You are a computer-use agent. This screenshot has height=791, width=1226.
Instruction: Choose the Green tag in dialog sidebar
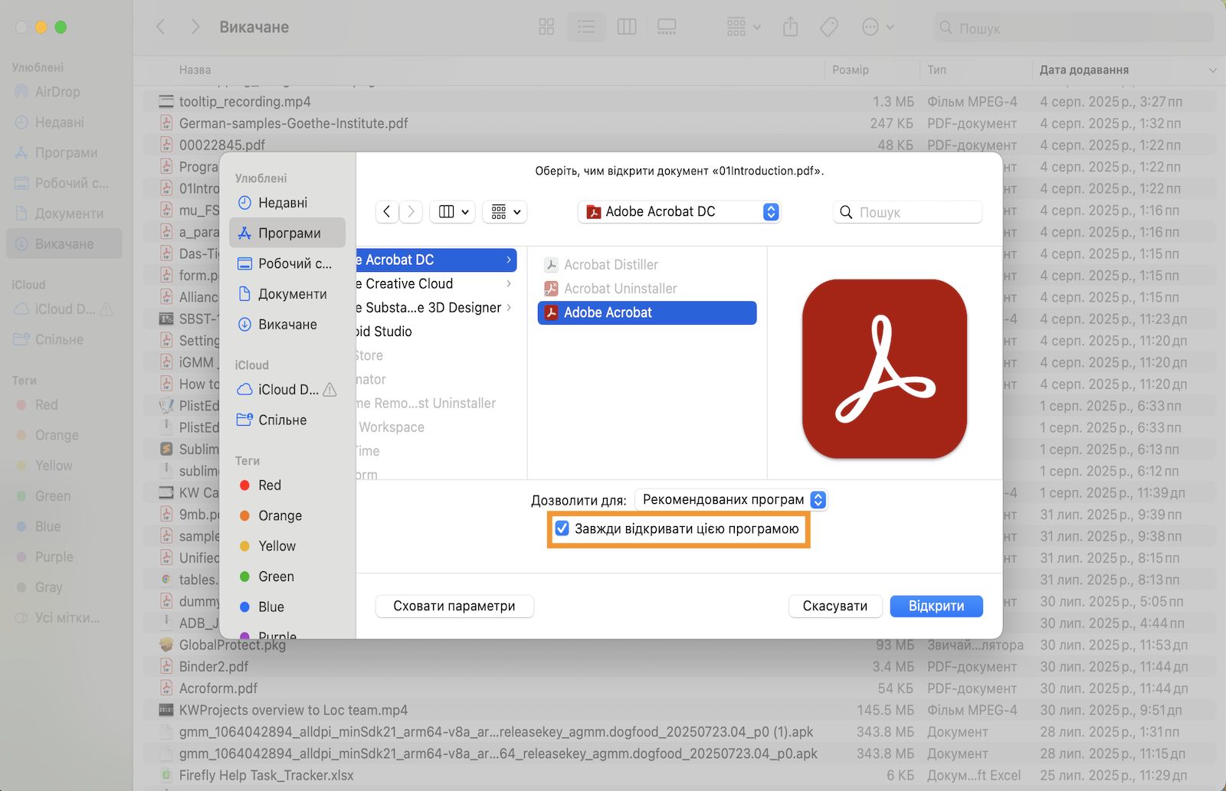click(x=287, y=577)
